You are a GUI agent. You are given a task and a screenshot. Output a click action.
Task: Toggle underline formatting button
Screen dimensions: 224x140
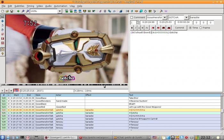(x=139, y=28)
